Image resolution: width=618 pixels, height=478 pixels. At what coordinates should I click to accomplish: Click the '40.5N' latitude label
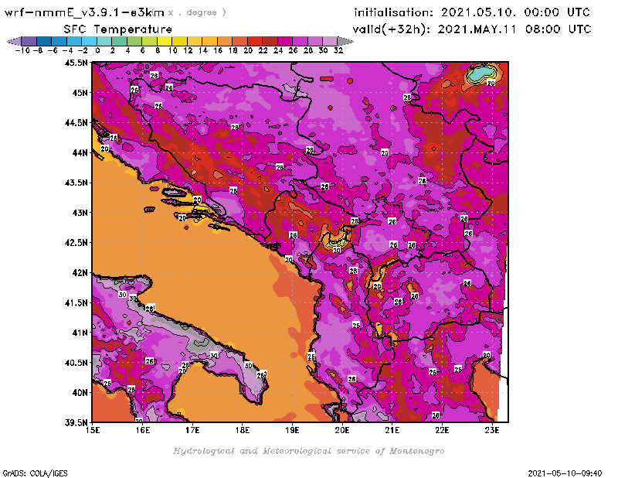pyautogui.click(x=76, y=362)
